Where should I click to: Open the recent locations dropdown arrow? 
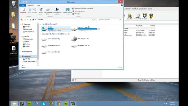(28, 20)
